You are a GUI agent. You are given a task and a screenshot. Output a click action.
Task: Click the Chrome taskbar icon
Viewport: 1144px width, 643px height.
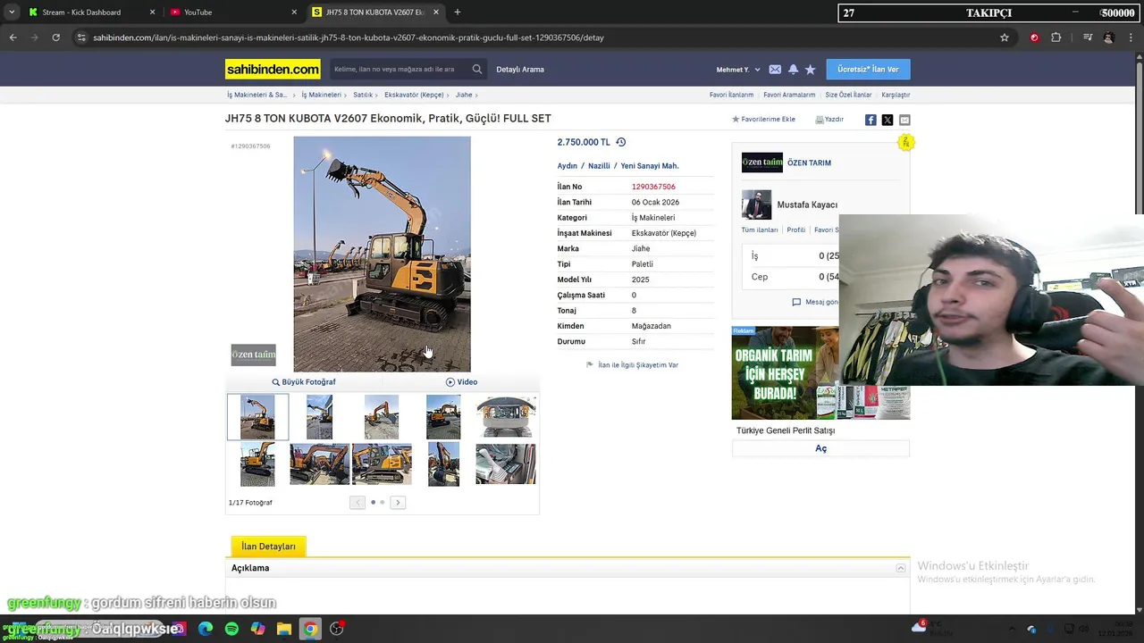(310, 629)
